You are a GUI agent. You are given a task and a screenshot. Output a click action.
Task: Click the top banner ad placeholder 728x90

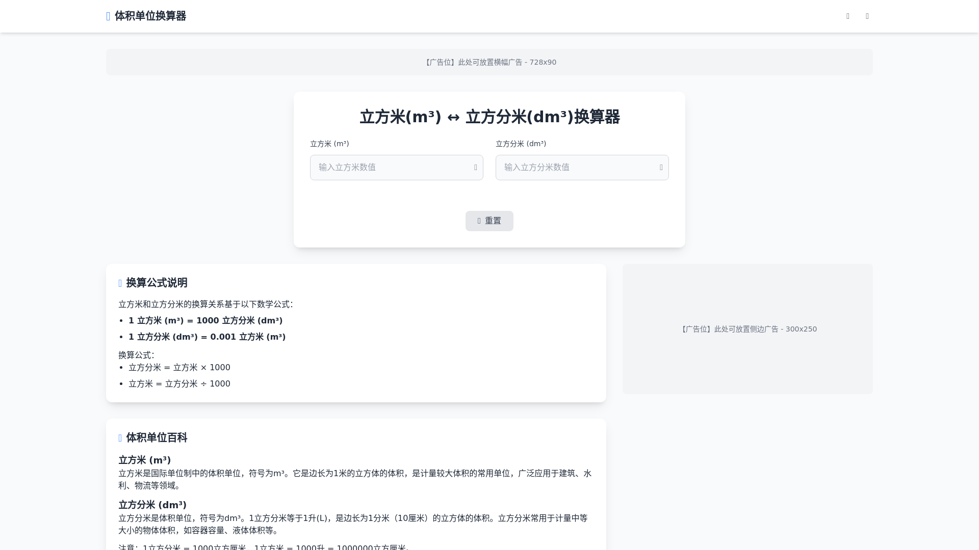pyautogui.click(x=489, y=62)
